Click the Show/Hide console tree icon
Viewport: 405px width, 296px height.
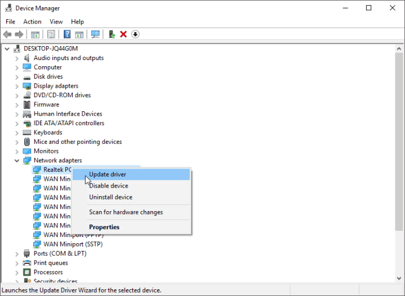(35, 34)
